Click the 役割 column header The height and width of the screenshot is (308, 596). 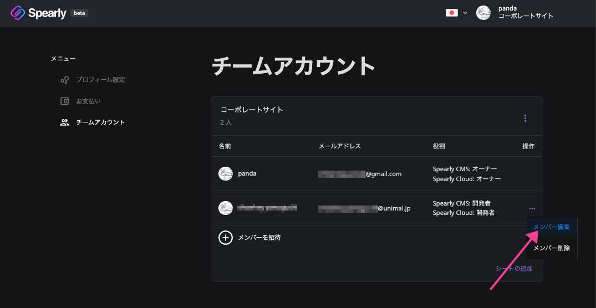tap(439, 146)
